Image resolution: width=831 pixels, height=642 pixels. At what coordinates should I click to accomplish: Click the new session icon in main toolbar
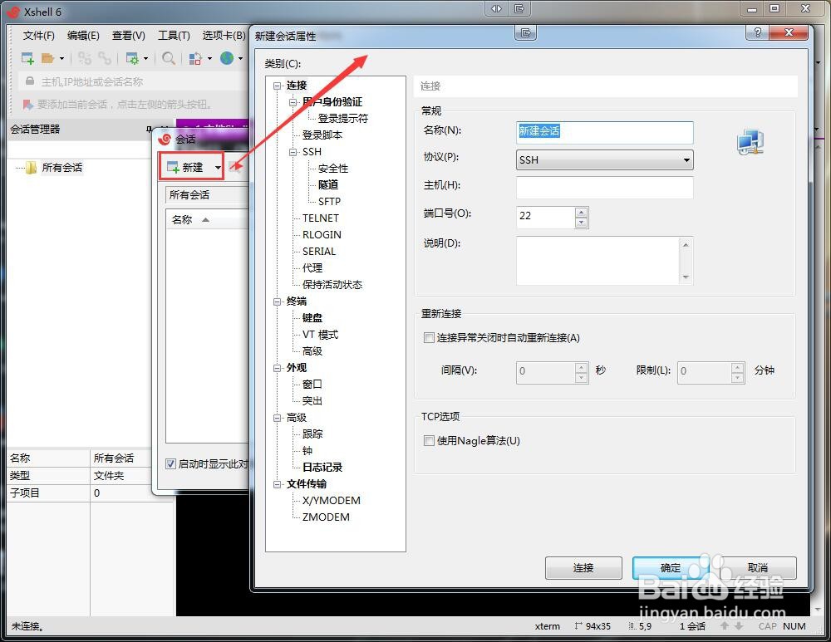[27, 58]
